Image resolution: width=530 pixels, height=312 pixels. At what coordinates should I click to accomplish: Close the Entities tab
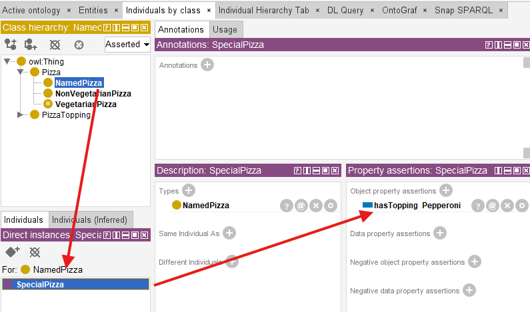click(x=116, y=11)
